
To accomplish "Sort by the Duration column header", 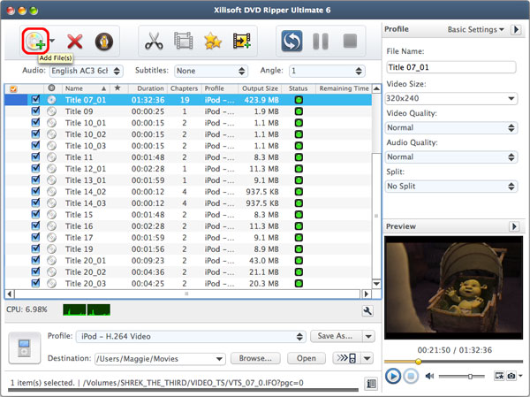I will click(x=148, y=88).
